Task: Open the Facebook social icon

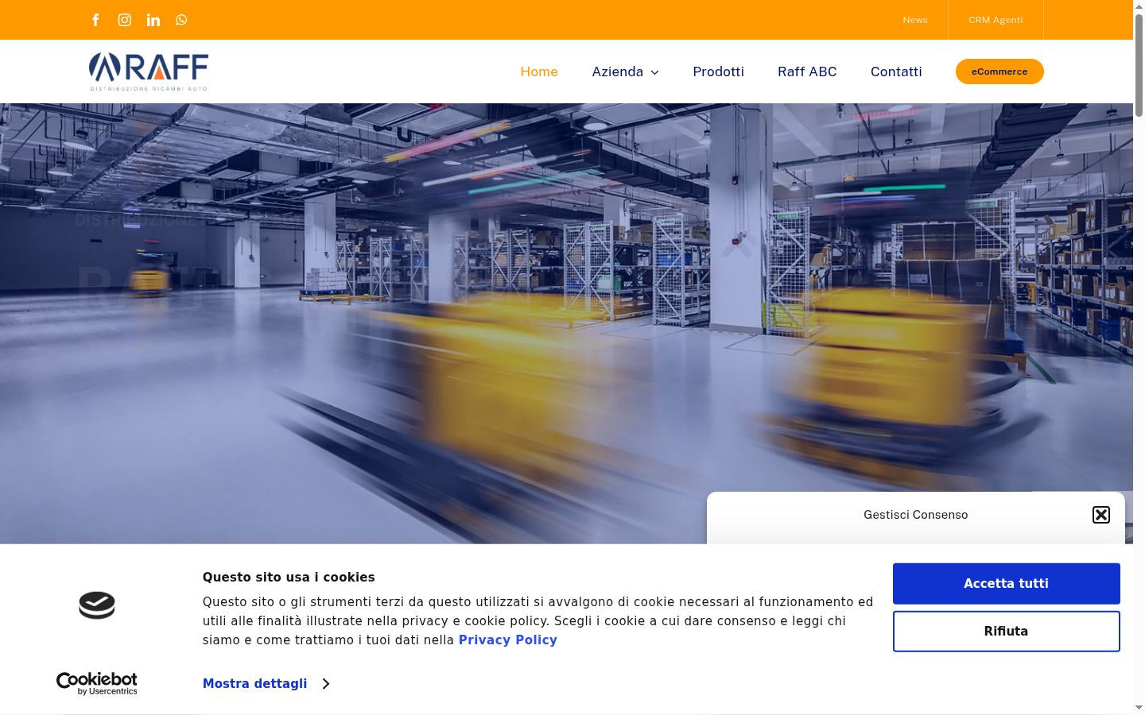Action: tap(95, 20)
